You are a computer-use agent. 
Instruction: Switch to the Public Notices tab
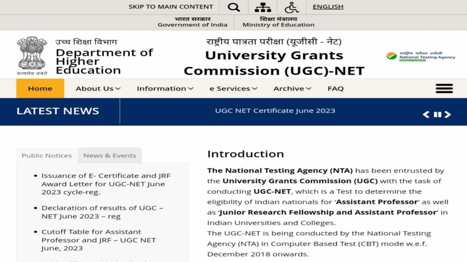(x=47, y=155)
